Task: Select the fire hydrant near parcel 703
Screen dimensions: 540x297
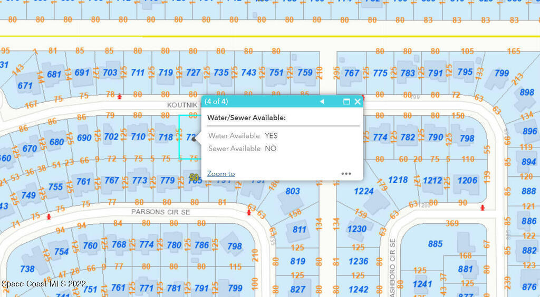Action: coord(120,96)
